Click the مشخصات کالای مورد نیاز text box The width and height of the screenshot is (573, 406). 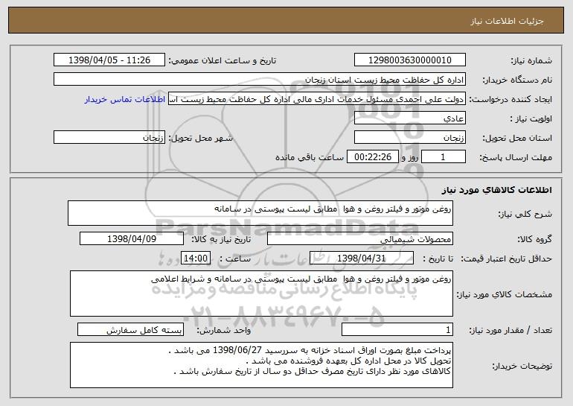(x=261, y=294)
